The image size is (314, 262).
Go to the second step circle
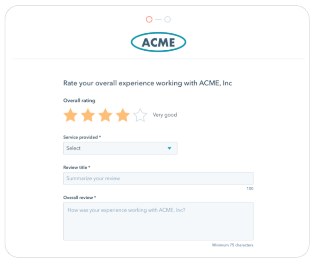point(167,19)
